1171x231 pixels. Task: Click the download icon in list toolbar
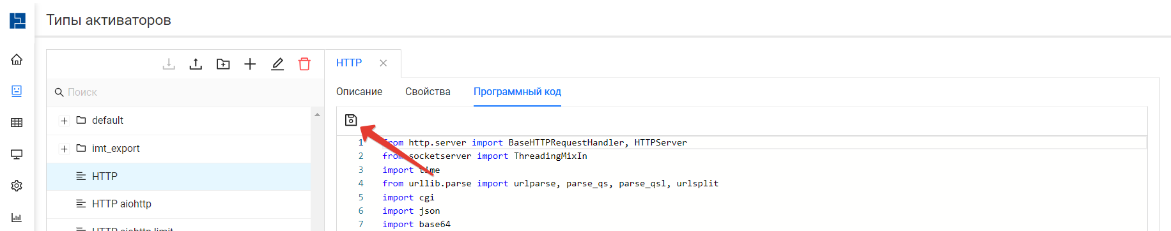tap(169, 64)
